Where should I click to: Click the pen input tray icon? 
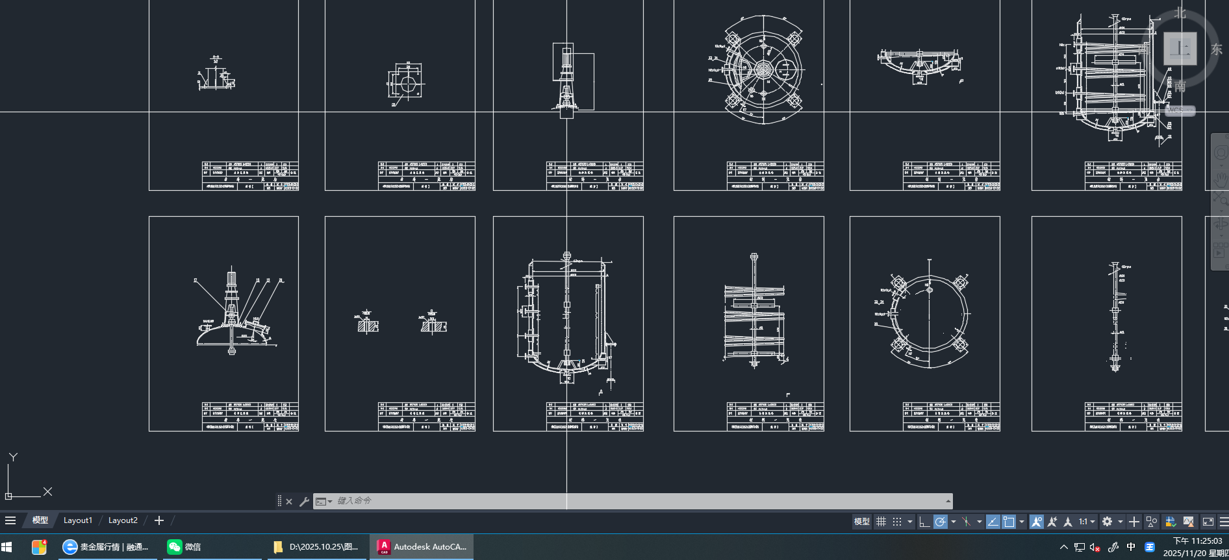click(1113, 547)
